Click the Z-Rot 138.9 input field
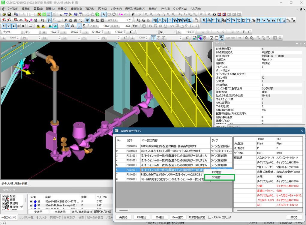 pyautogui.click(x=104, y=26)
